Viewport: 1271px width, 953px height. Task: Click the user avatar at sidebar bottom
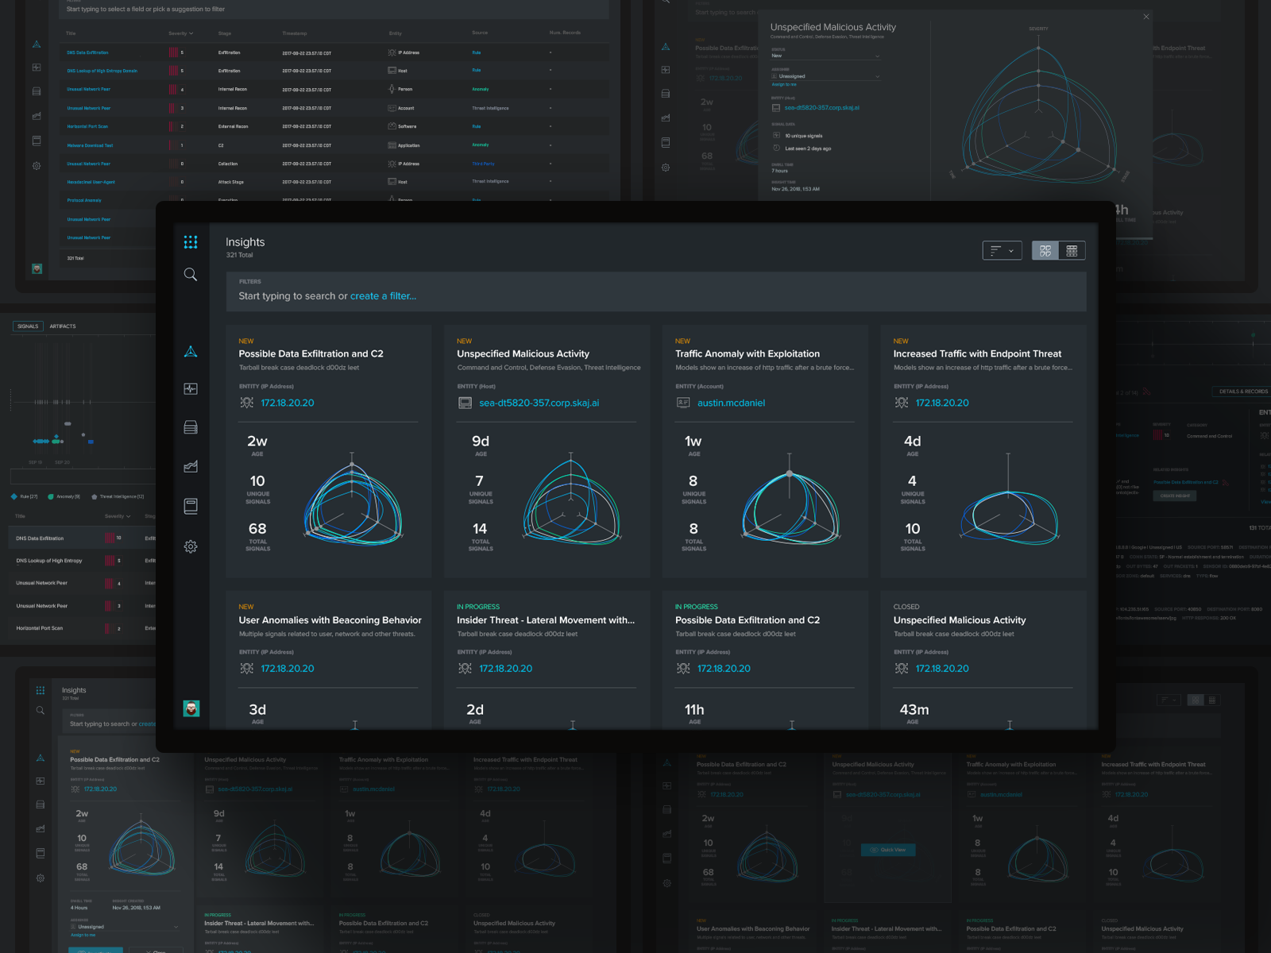(191, 708)
